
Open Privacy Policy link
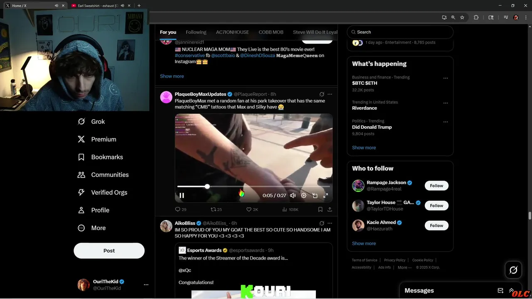click(395, 260)
